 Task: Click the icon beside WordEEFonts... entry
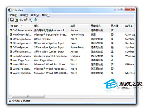pos(11,64)
